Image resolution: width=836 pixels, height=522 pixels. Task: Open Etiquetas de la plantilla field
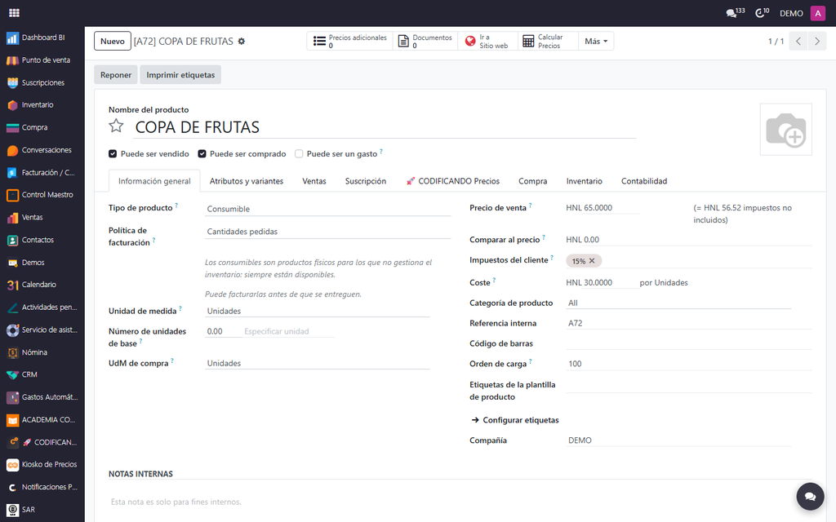(689, 386)
